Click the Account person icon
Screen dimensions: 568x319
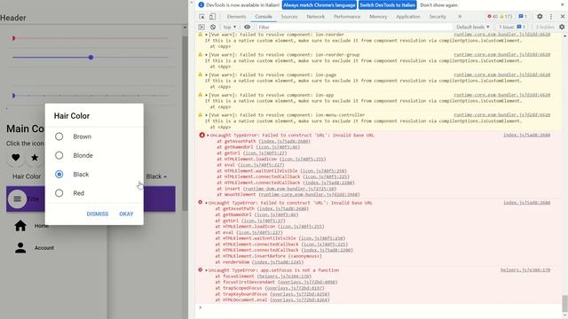point(20,248)
